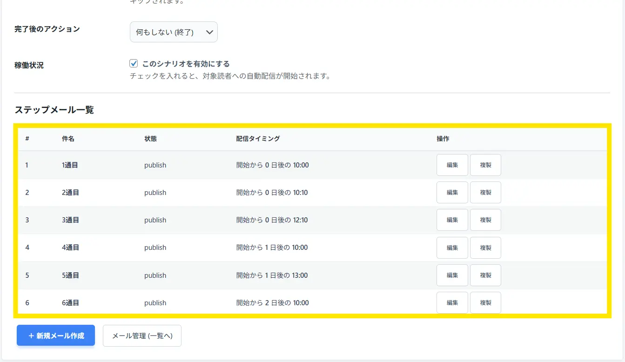Viewport: 625px width, 362px height.
Task: Click the 配信タイミング column header
Action: (258, 139)
